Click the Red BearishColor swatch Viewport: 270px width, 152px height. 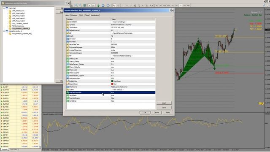[112, 84]
